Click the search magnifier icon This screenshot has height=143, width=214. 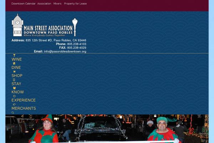tap(13, 113)
